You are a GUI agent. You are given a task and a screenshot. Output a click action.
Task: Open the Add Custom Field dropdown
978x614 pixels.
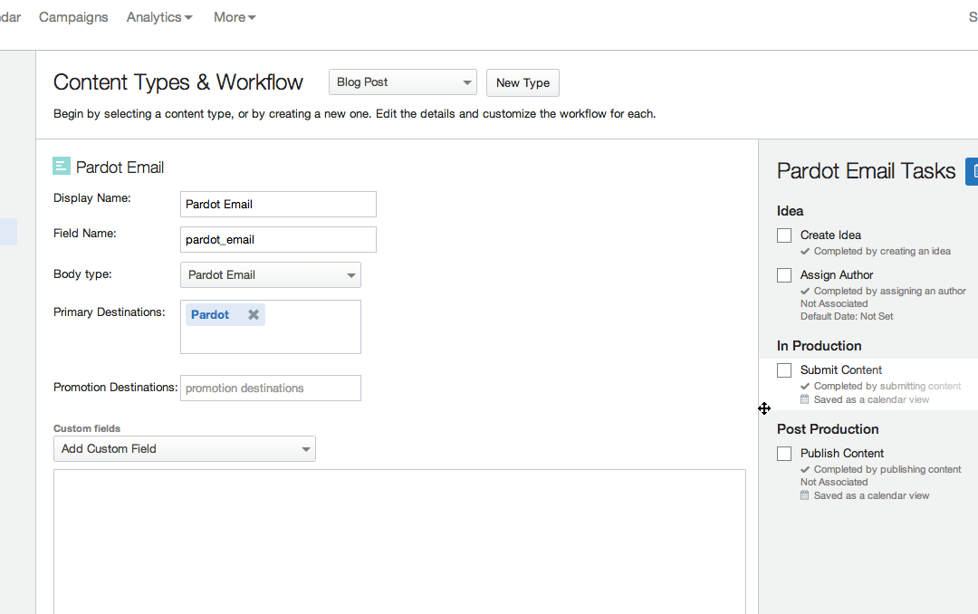(x=185, y=448)
